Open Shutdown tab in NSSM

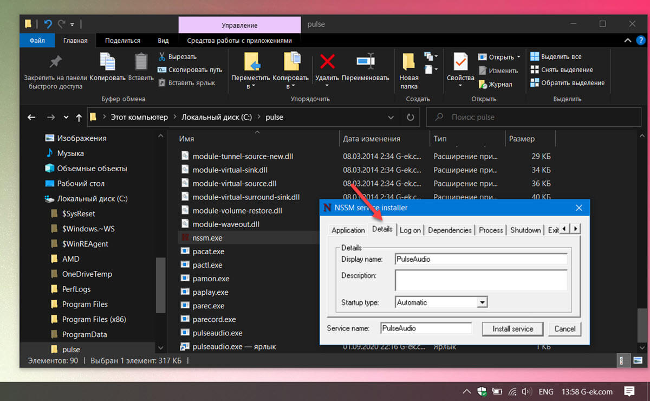(525, 230)
